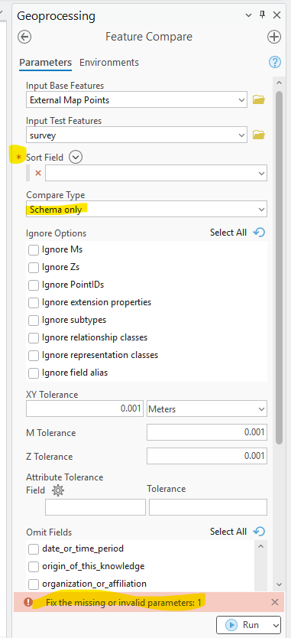
Task: Click the main pane vertical scrollbar thumb
Action: coord(279,267)
